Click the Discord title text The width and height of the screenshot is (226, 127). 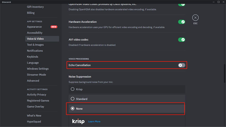pyautogui.click(x=6, y=2)
